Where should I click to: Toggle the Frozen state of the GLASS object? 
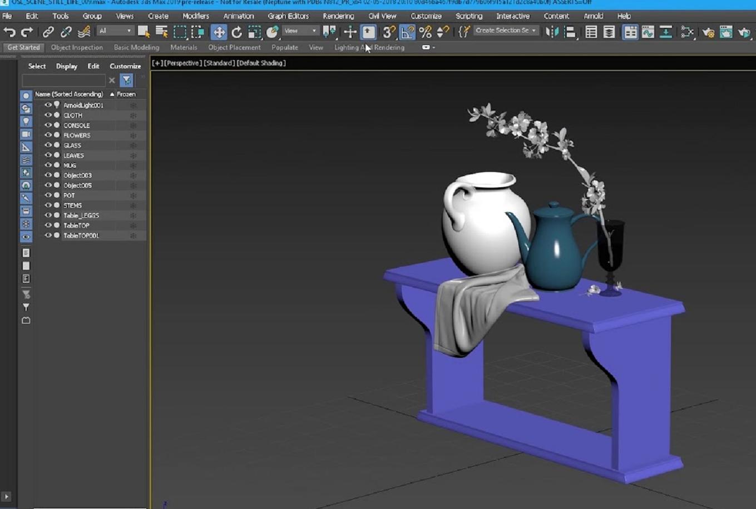point(133,146)
